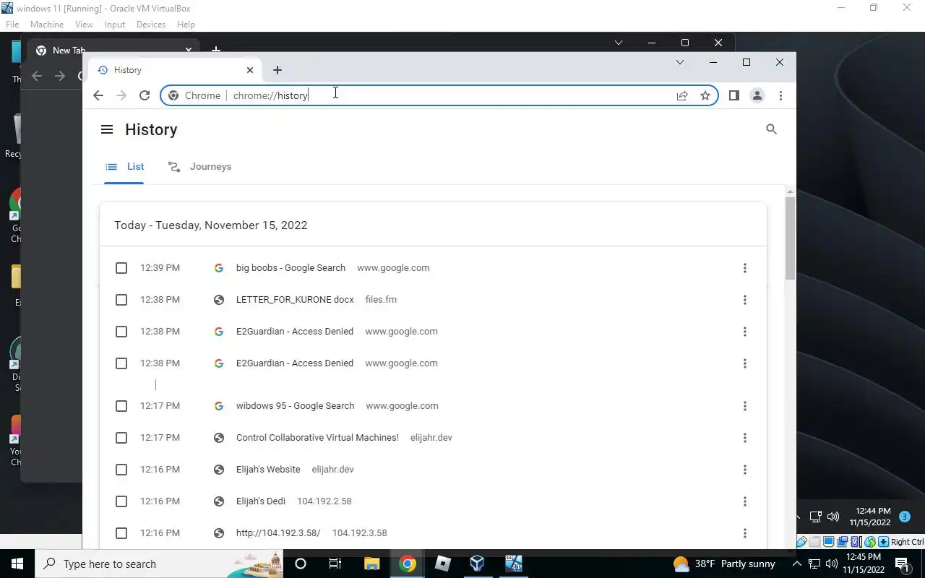Open the History window tab search chevron
The height and width of the screenshot is (578, 925).
(x=680, y=62)
